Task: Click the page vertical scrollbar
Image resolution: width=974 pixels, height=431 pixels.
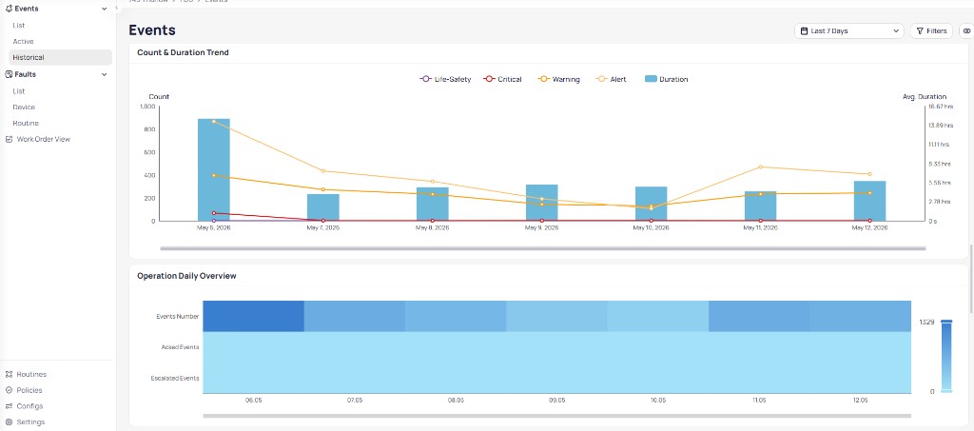Action: [971, 279]
